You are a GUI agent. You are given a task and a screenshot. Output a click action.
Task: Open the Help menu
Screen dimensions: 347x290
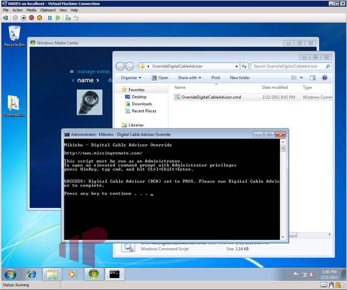(x=74, y=10)
